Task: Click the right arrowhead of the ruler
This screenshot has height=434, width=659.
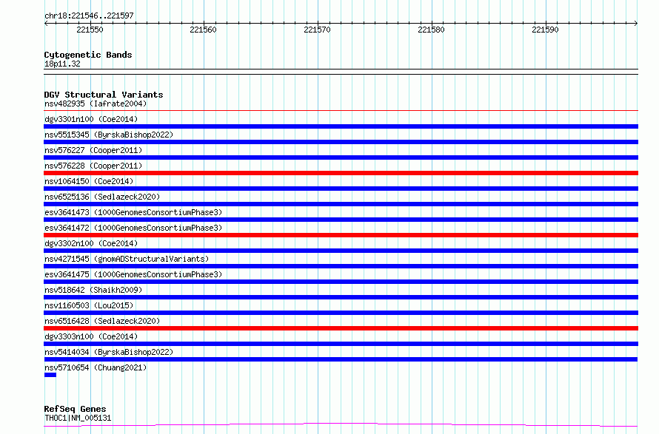Action: click(x=636, y=23)
